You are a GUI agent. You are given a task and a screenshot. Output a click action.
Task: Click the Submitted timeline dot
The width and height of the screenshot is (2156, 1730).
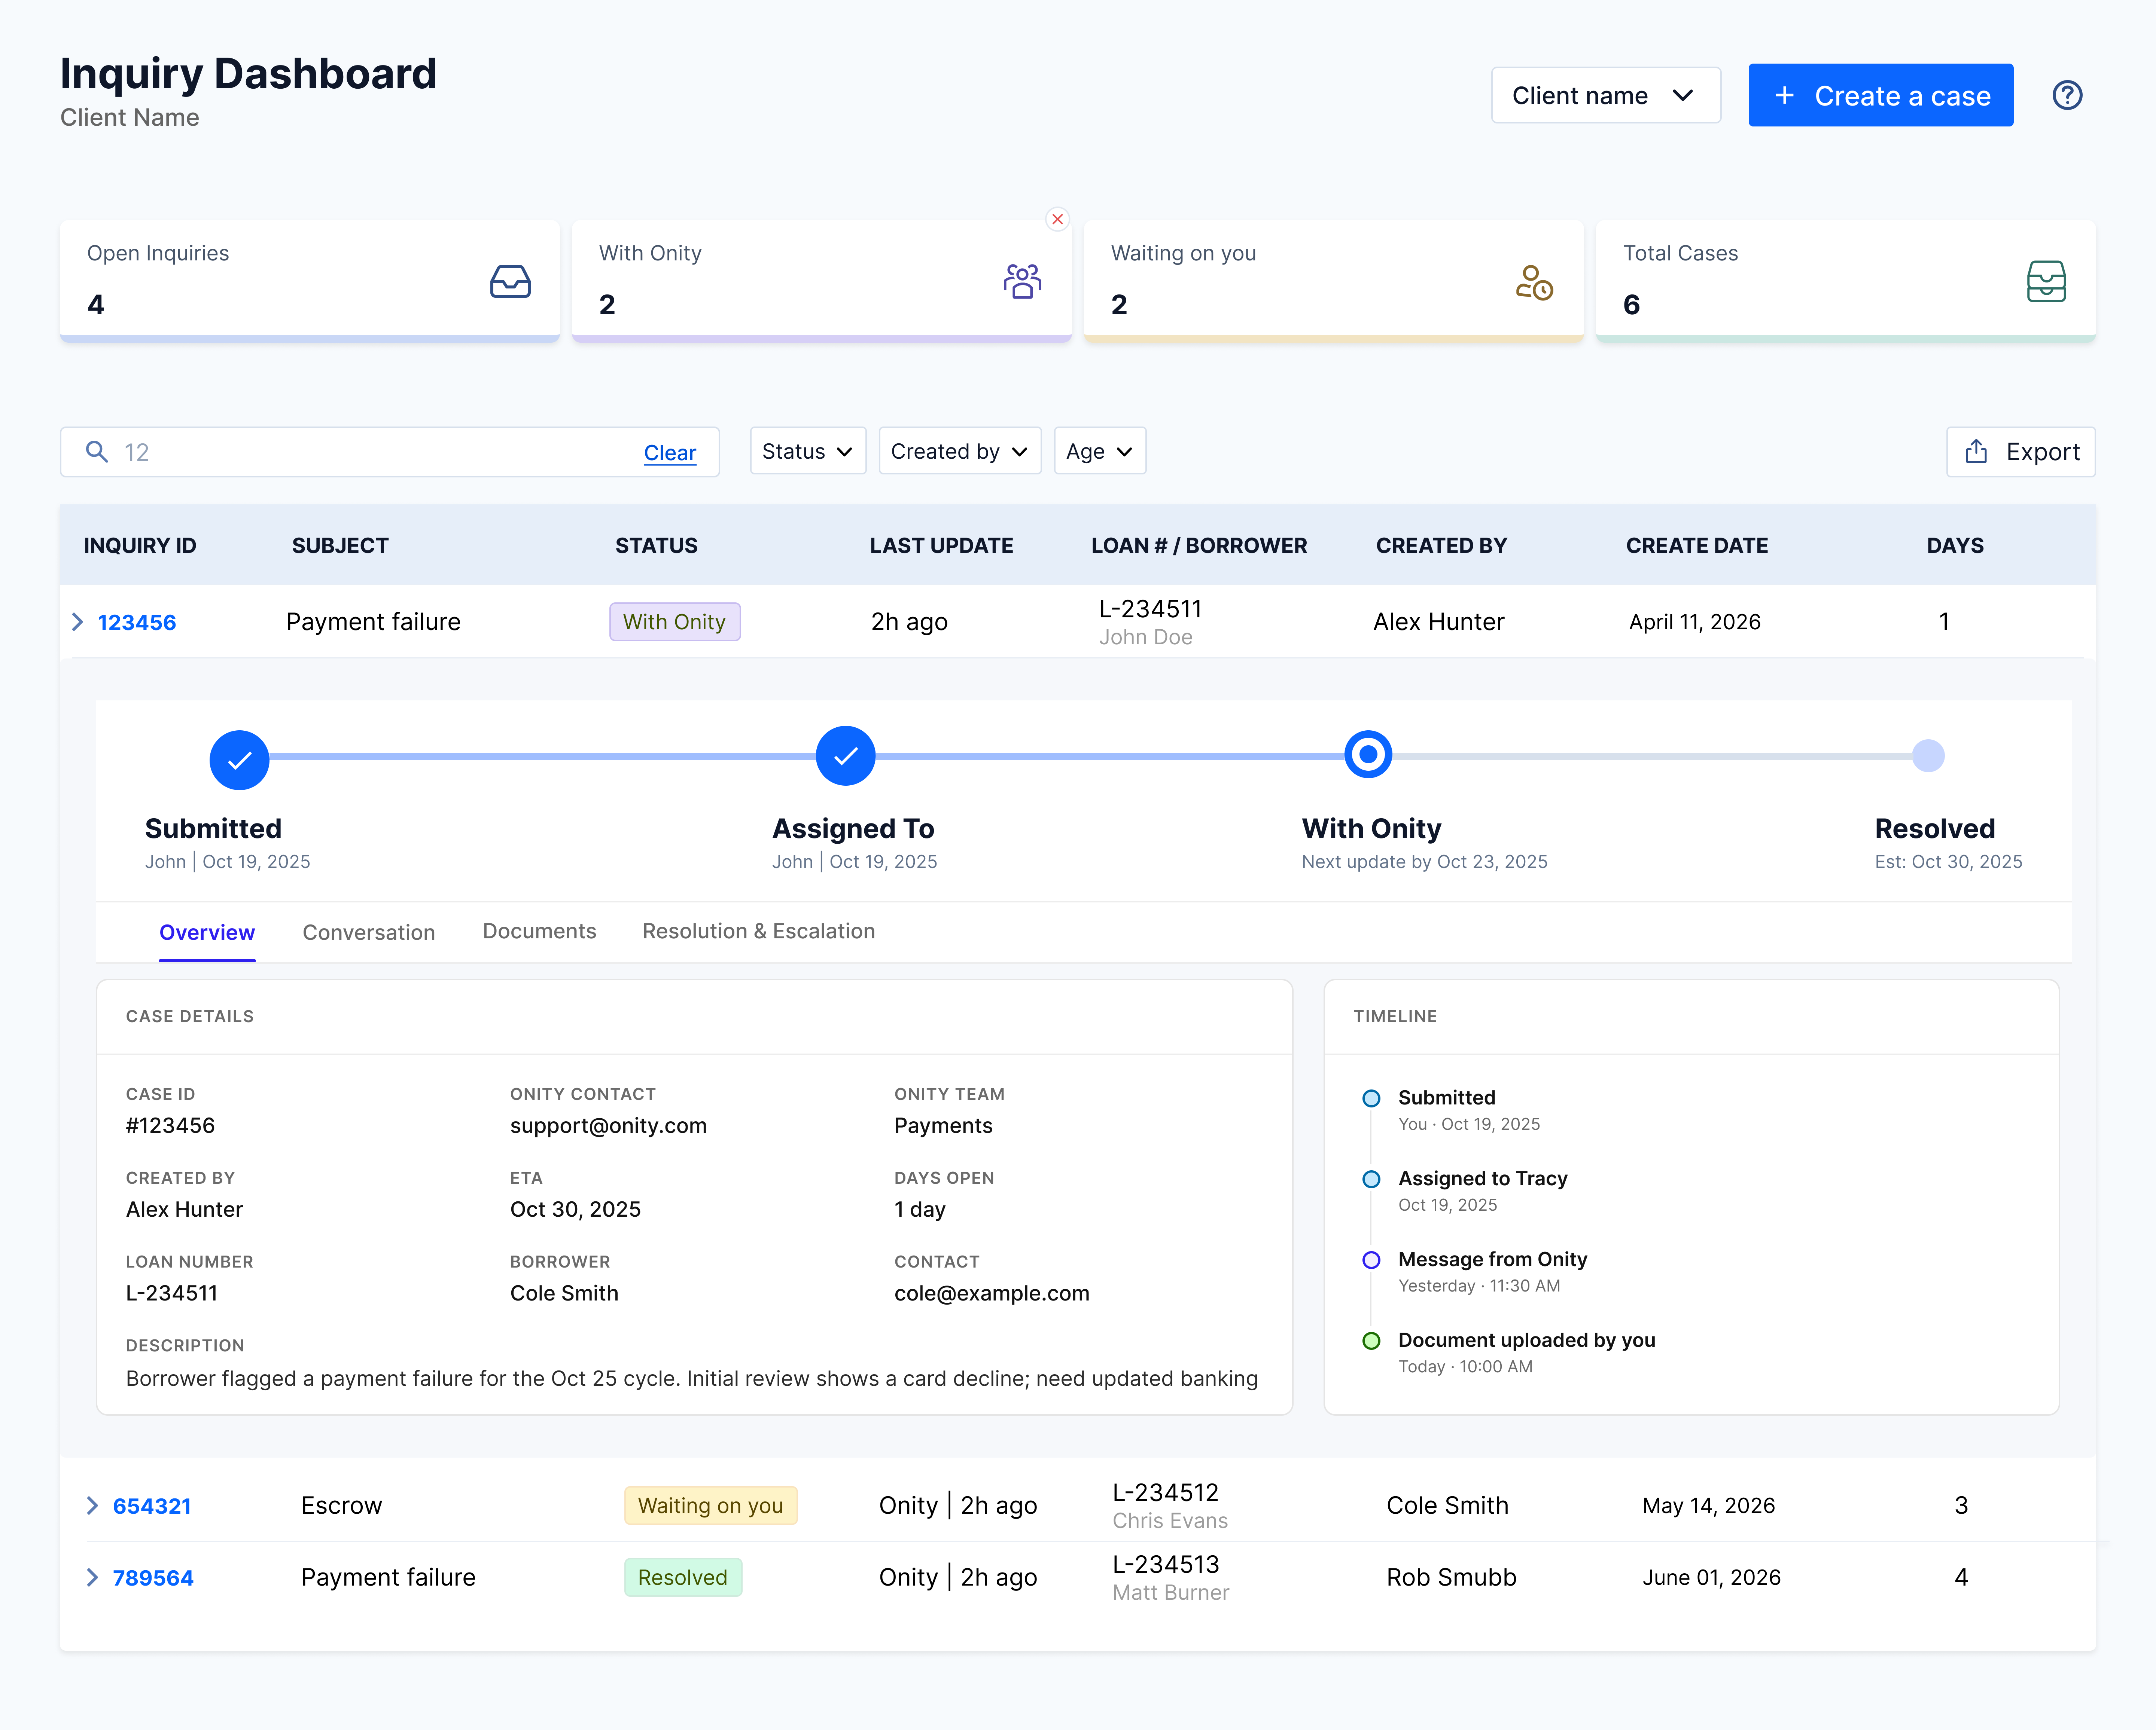click(1371, 1098)
